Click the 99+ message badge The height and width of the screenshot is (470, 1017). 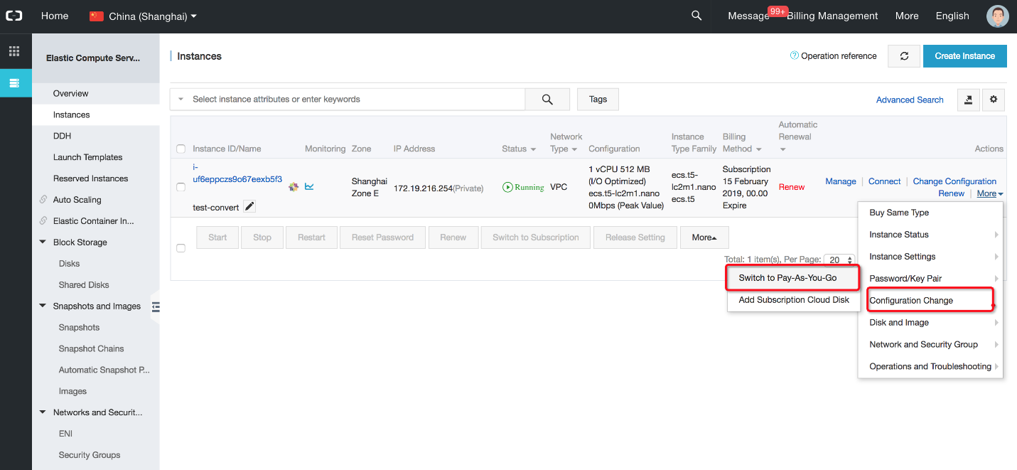pyautogui.click(x=777, y=11)
